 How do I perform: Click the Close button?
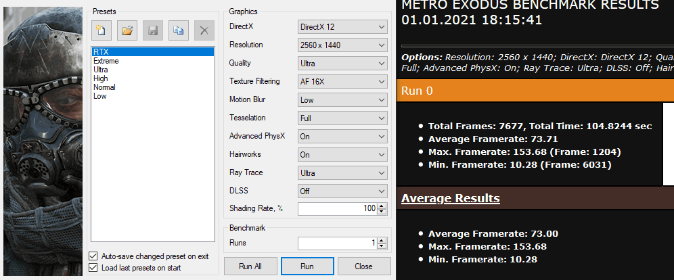364,266
